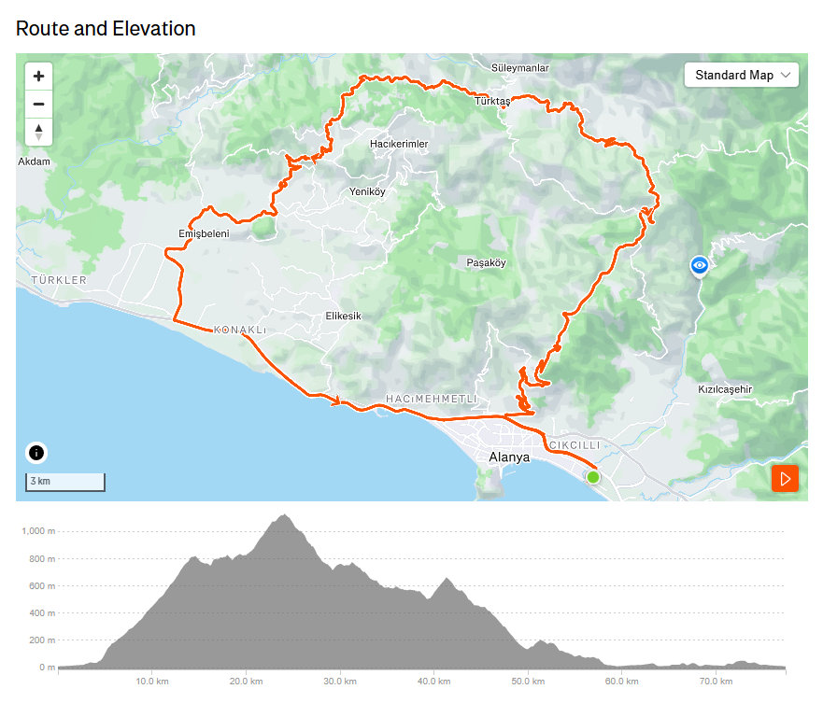This screenshot has height=703, width=823.
Task: Click the 3 km map scale bar
Action: click(x=65, y=482)
